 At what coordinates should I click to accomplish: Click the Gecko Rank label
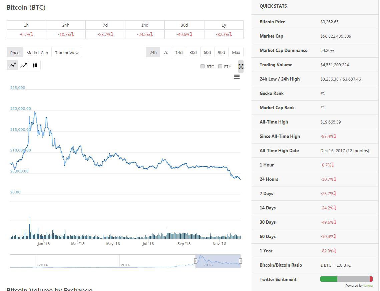point(272,93)
